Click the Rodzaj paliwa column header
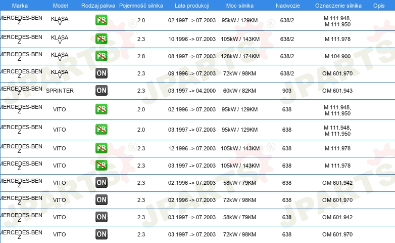395x243 pixels. click(x=98, y=6)
